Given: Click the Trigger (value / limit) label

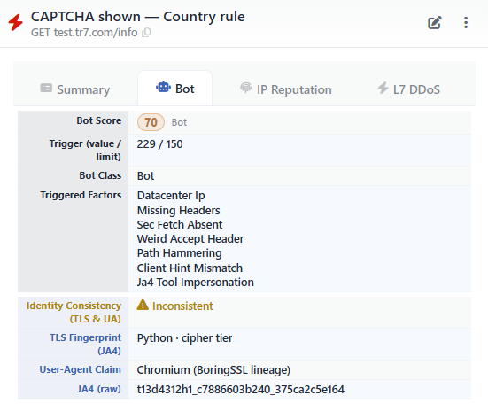Looking at the screenshot, I should 85,150.
